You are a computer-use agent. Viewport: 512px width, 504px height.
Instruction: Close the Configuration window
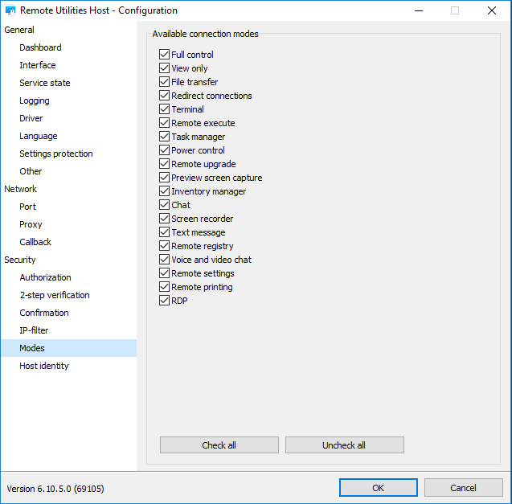pos(491,11)
